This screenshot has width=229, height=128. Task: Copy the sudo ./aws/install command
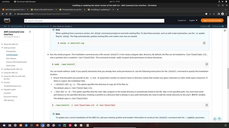206,64
